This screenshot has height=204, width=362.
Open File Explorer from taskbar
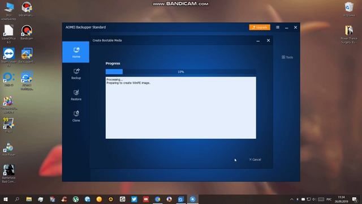click(x=29, y=199)
